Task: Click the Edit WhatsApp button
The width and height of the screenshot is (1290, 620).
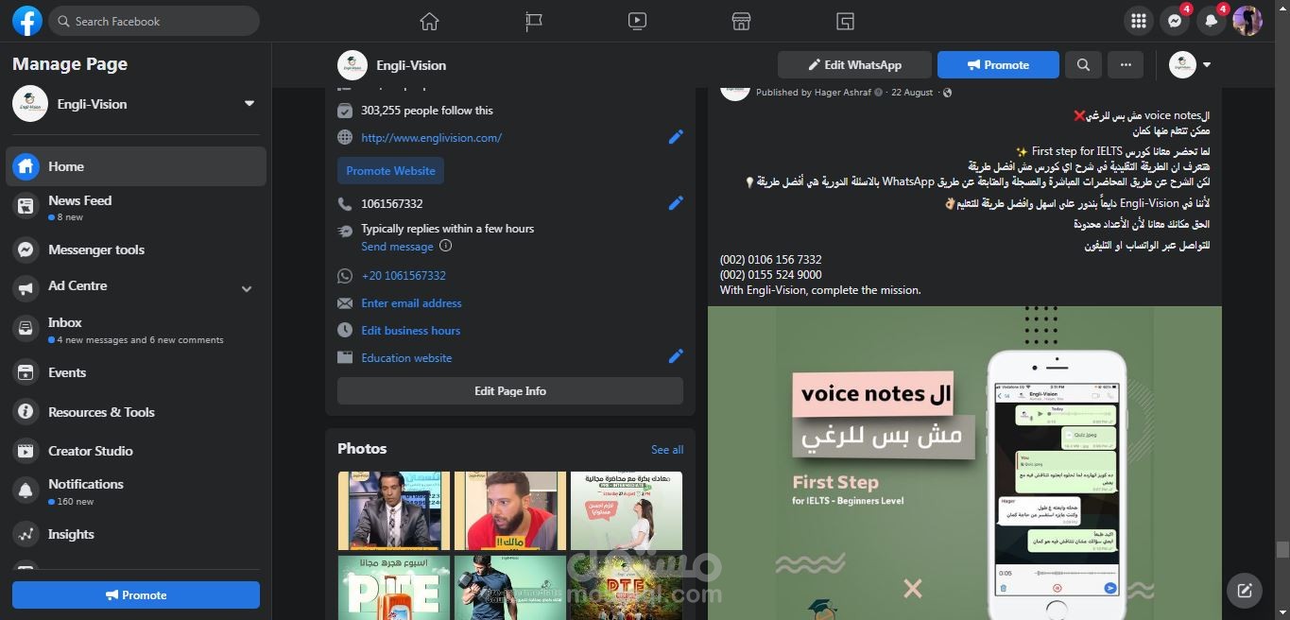Action: point(854,65)
